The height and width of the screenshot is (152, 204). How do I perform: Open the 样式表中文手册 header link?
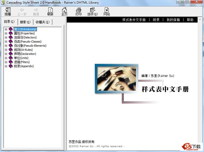point(134,20)
